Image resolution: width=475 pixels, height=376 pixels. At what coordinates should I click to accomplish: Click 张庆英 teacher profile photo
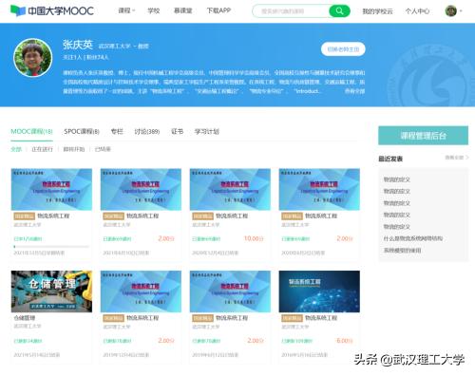[x=33, y=58]
